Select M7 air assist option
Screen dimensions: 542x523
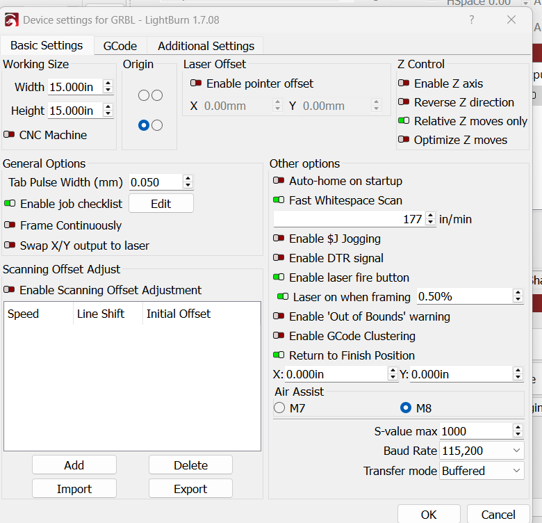[x=279, y=408]
